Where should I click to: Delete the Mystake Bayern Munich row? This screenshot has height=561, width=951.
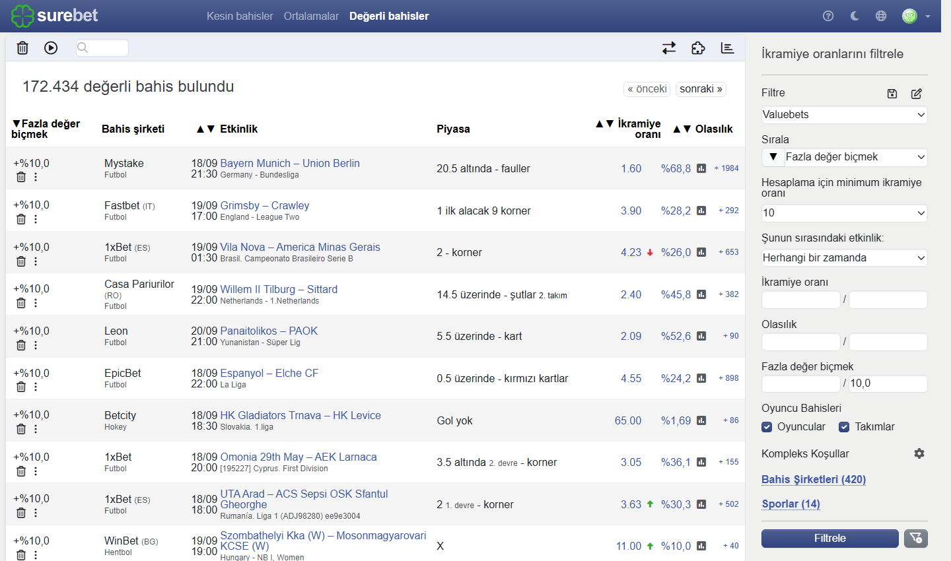click(x=21, y=177)
